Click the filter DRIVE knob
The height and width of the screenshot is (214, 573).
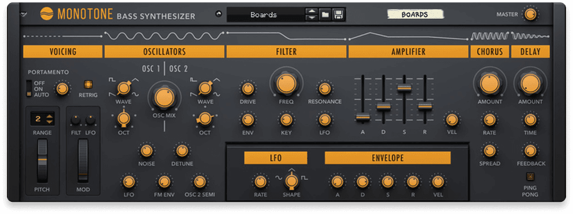tap(248, 89)
